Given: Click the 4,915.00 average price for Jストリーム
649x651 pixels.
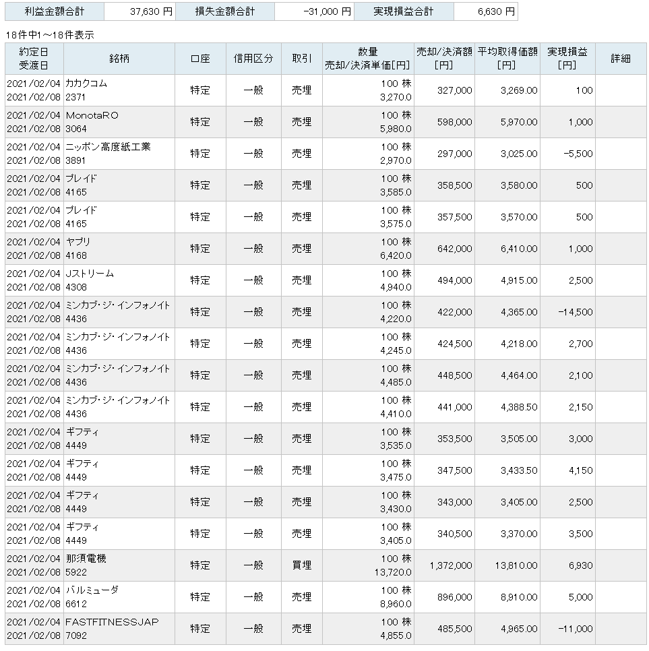Looking at the screenshot, I should pyautogui.click(x=519, y=280).
